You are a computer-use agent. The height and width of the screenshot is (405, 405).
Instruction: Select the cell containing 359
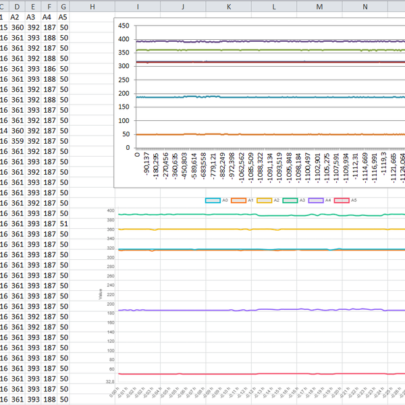pos(18,141)
